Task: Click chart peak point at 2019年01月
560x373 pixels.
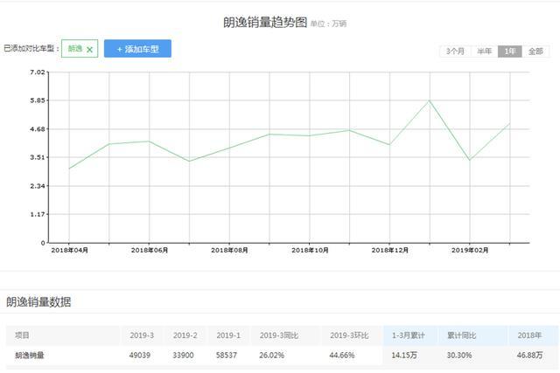Action: point(430,101)
